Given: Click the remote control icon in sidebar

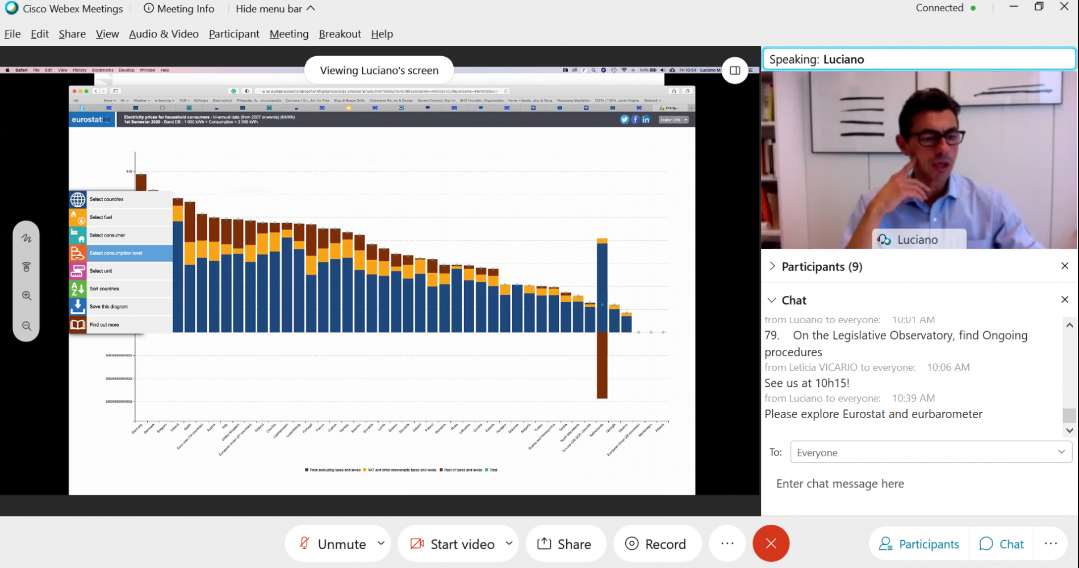Looking at the screenshot, I should [26, 267].
